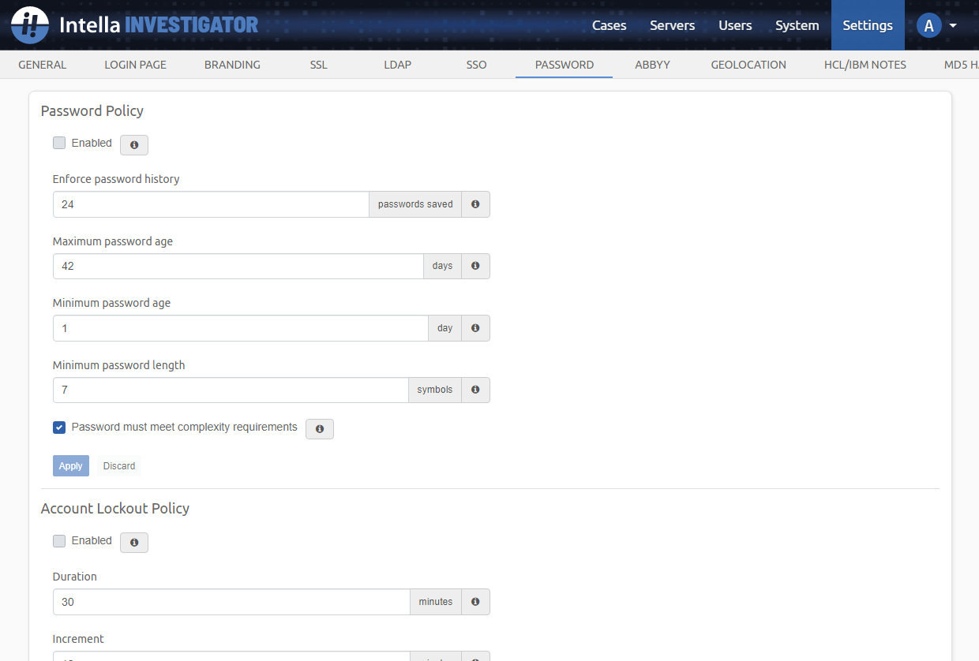
Task: View info about Minimum password length
Action: (475, 390)
